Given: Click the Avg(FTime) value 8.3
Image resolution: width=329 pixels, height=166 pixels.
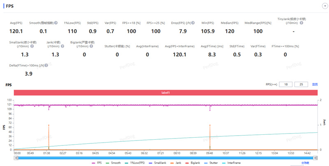Looking at the screenshot, I should click(212, 55).
